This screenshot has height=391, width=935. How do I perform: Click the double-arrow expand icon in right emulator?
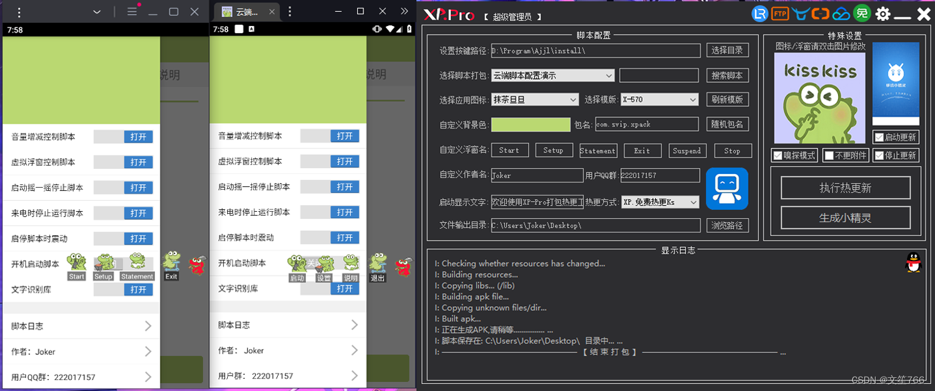pos(404,11)
